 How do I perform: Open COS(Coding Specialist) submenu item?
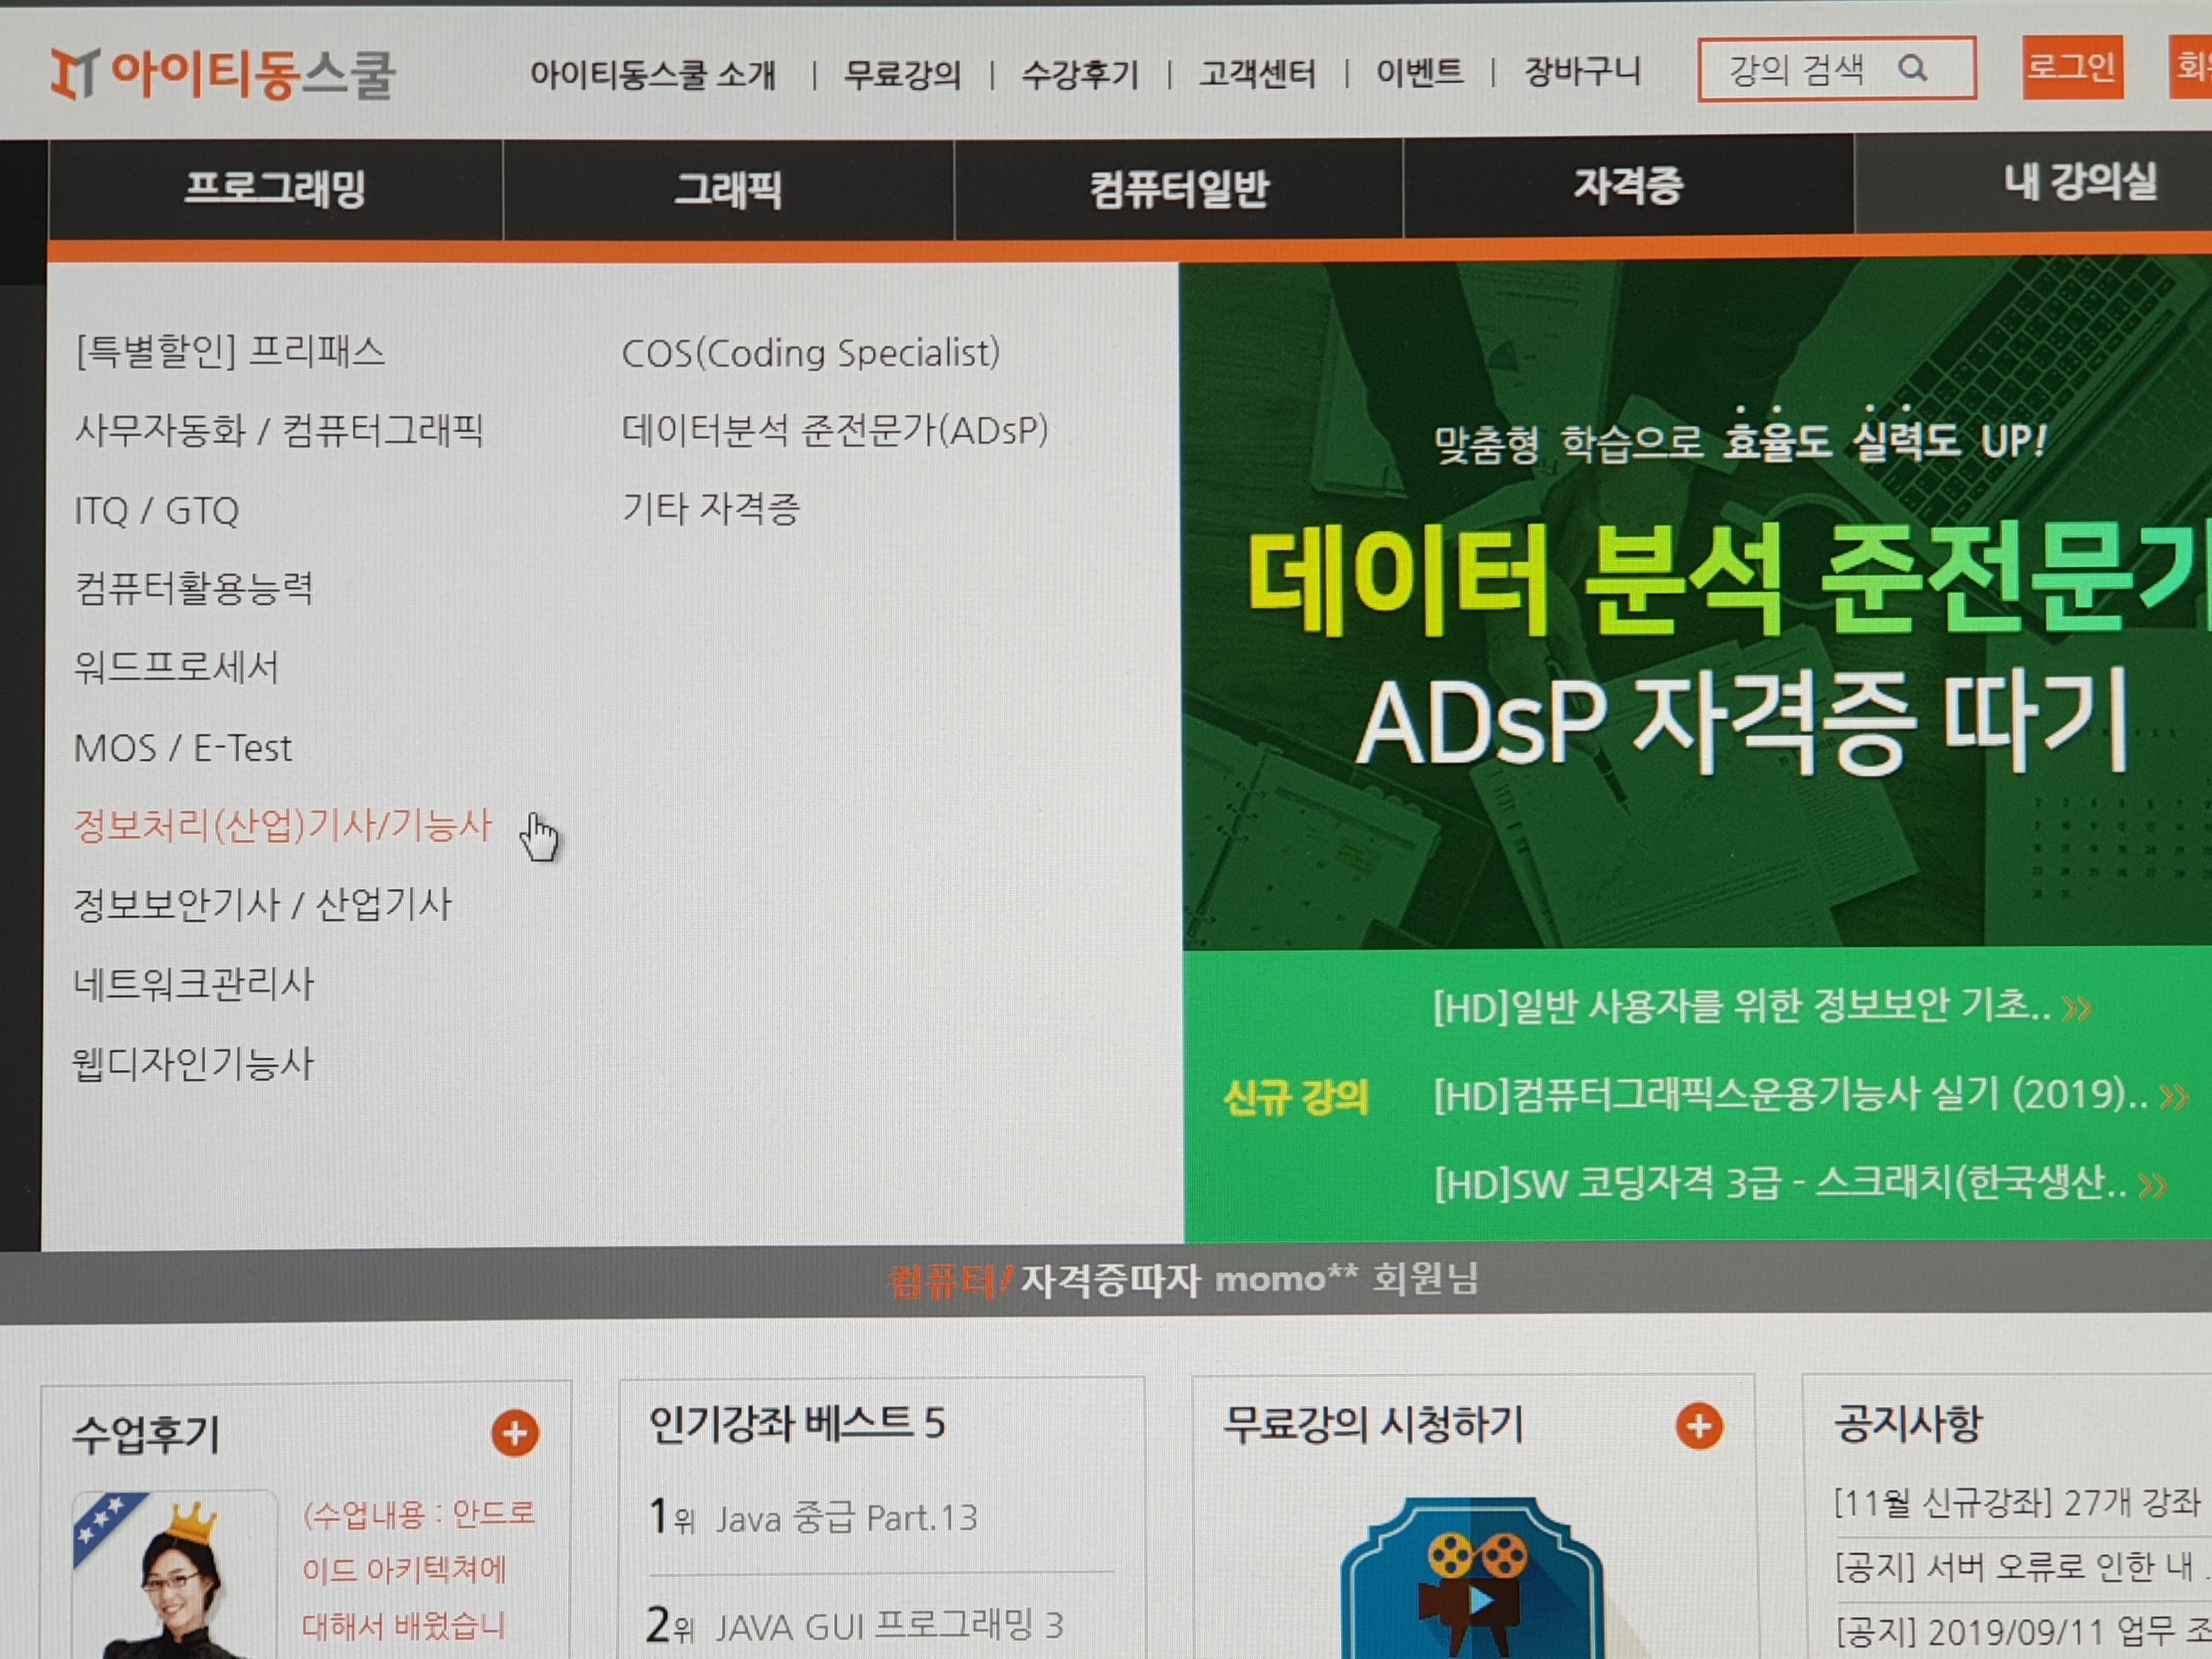(x=811, y=353)
